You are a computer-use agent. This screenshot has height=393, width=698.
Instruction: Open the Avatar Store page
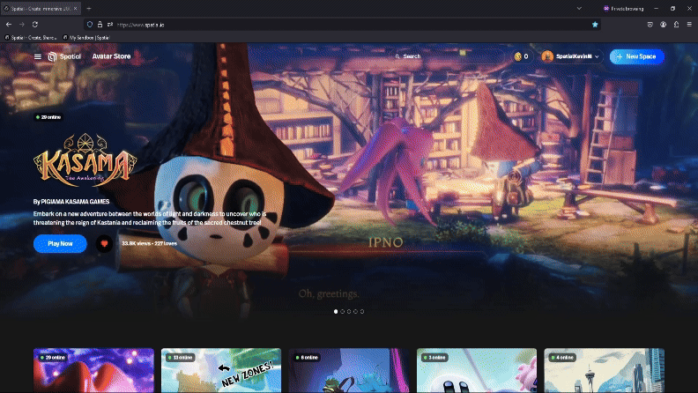pyautogui.click(x=111, y=56)
